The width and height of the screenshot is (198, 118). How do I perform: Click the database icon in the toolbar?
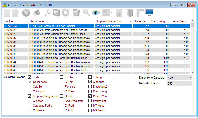tap(130, 12)
